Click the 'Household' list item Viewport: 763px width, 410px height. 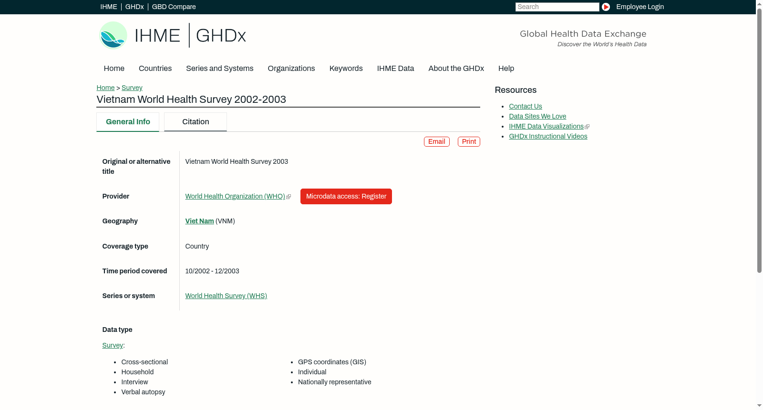[137, 372]
